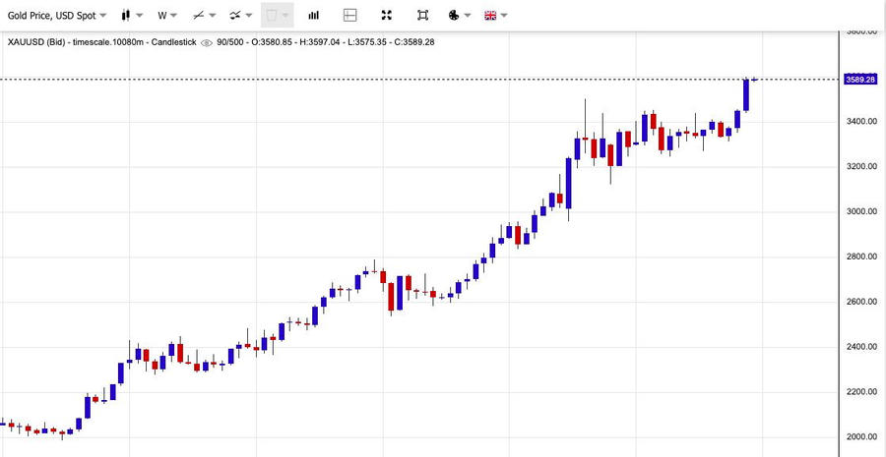Click the 3000.00 price axis label
Screen dimensions: 886x457
860,211
